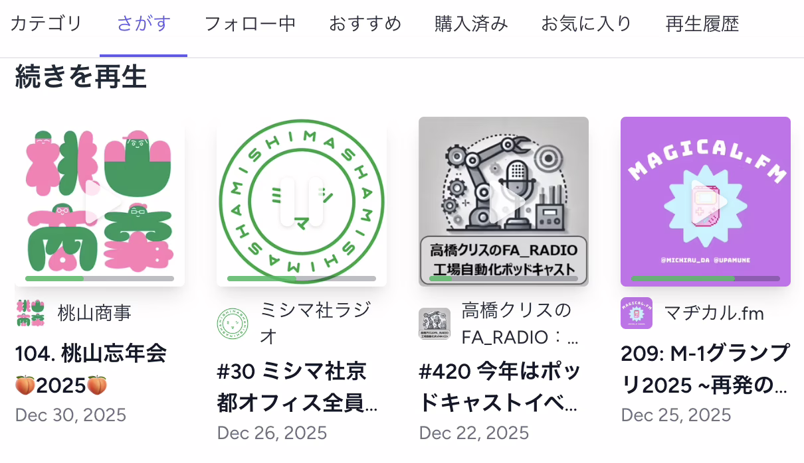
Task: Open episode #420 今年はポッドキャストイベ
Action: (x=499, y=386)
